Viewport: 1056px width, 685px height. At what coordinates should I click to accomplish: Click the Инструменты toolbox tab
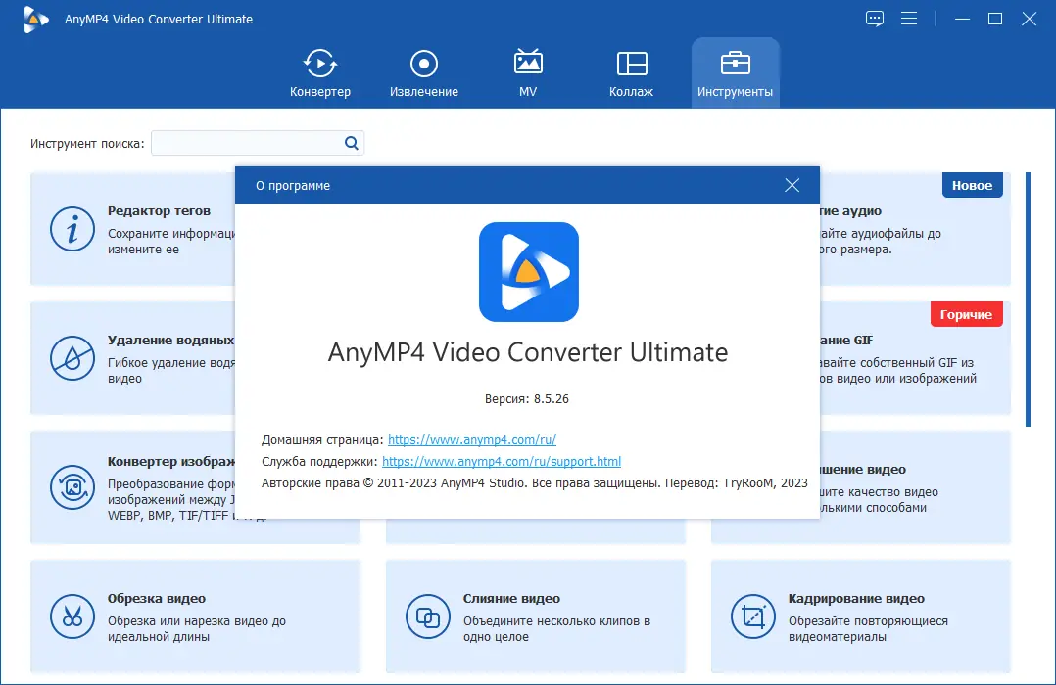click(x=735, y=73)
